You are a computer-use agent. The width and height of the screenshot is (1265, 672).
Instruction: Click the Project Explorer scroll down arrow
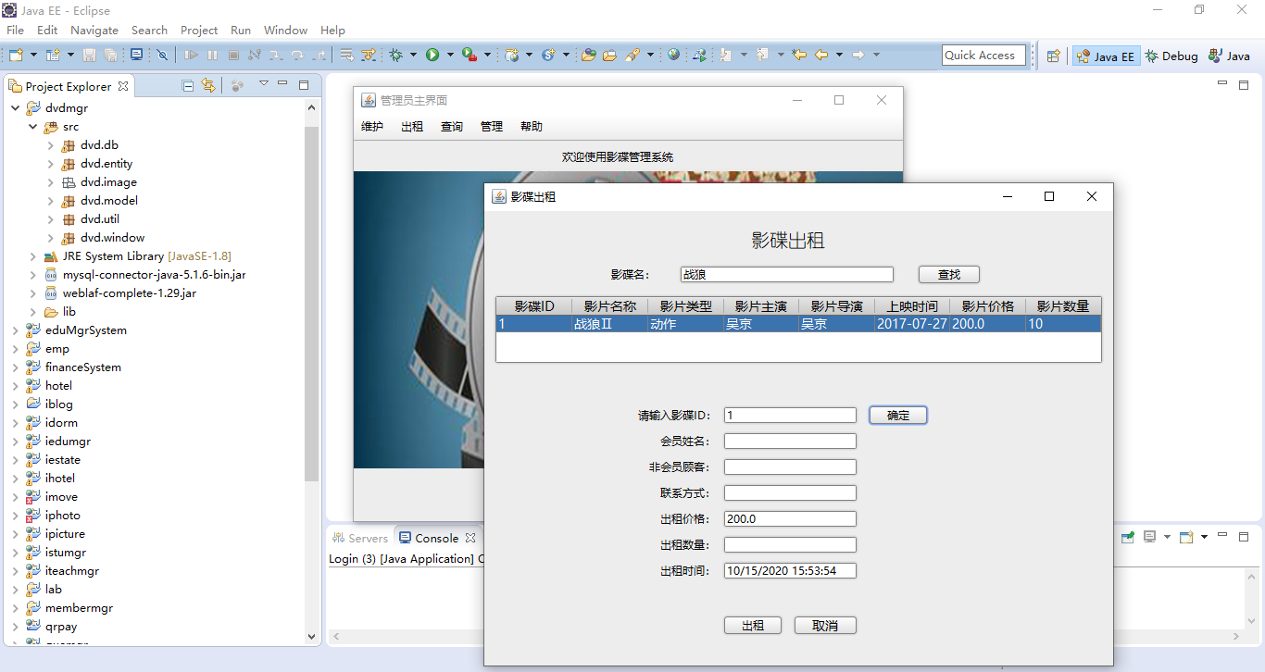[x=311, y=637]
